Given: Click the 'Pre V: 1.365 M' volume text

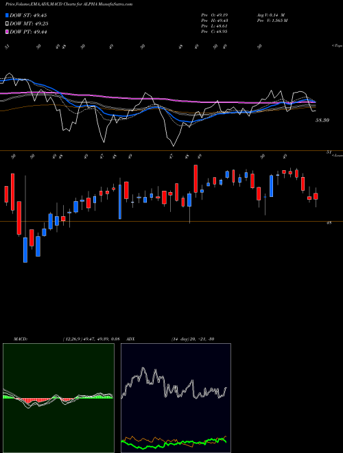Looking at the screenshot, I should (272, 21).
